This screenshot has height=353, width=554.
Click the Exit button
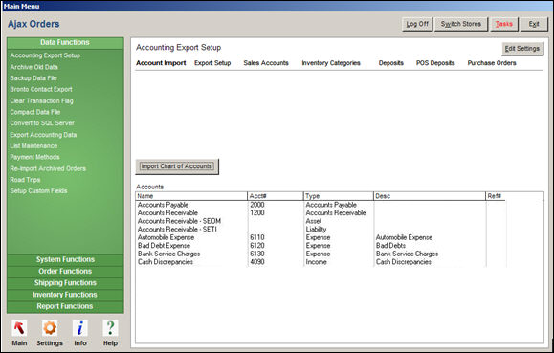[534, 24]
